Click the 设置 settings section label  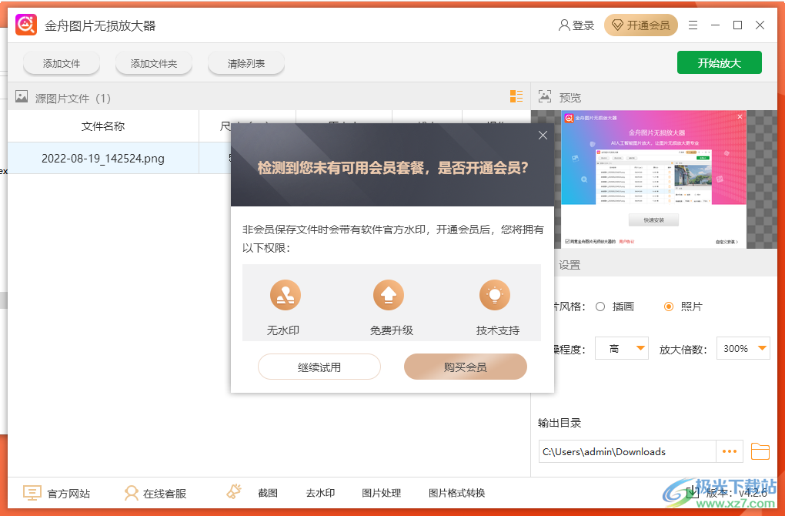point(570,265)
